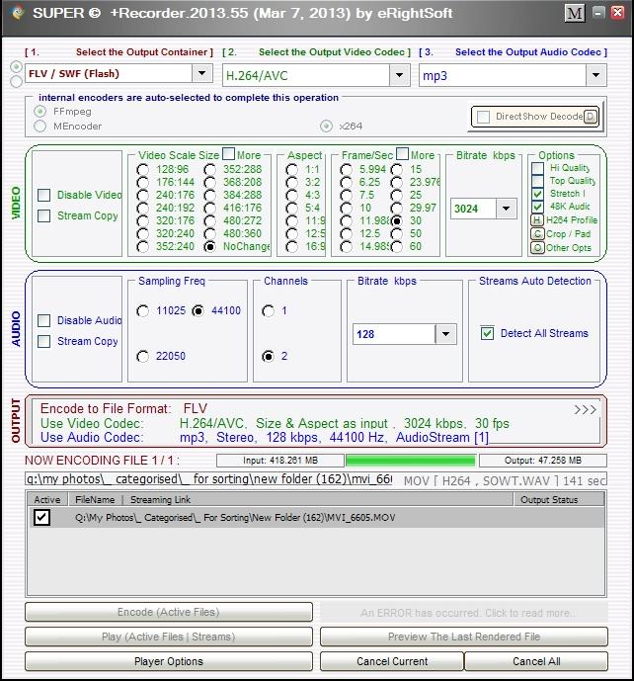Viewport: 634px width, 681px height.
Task: Click the >>> arrows in the output summary
Action: (585, 409)
